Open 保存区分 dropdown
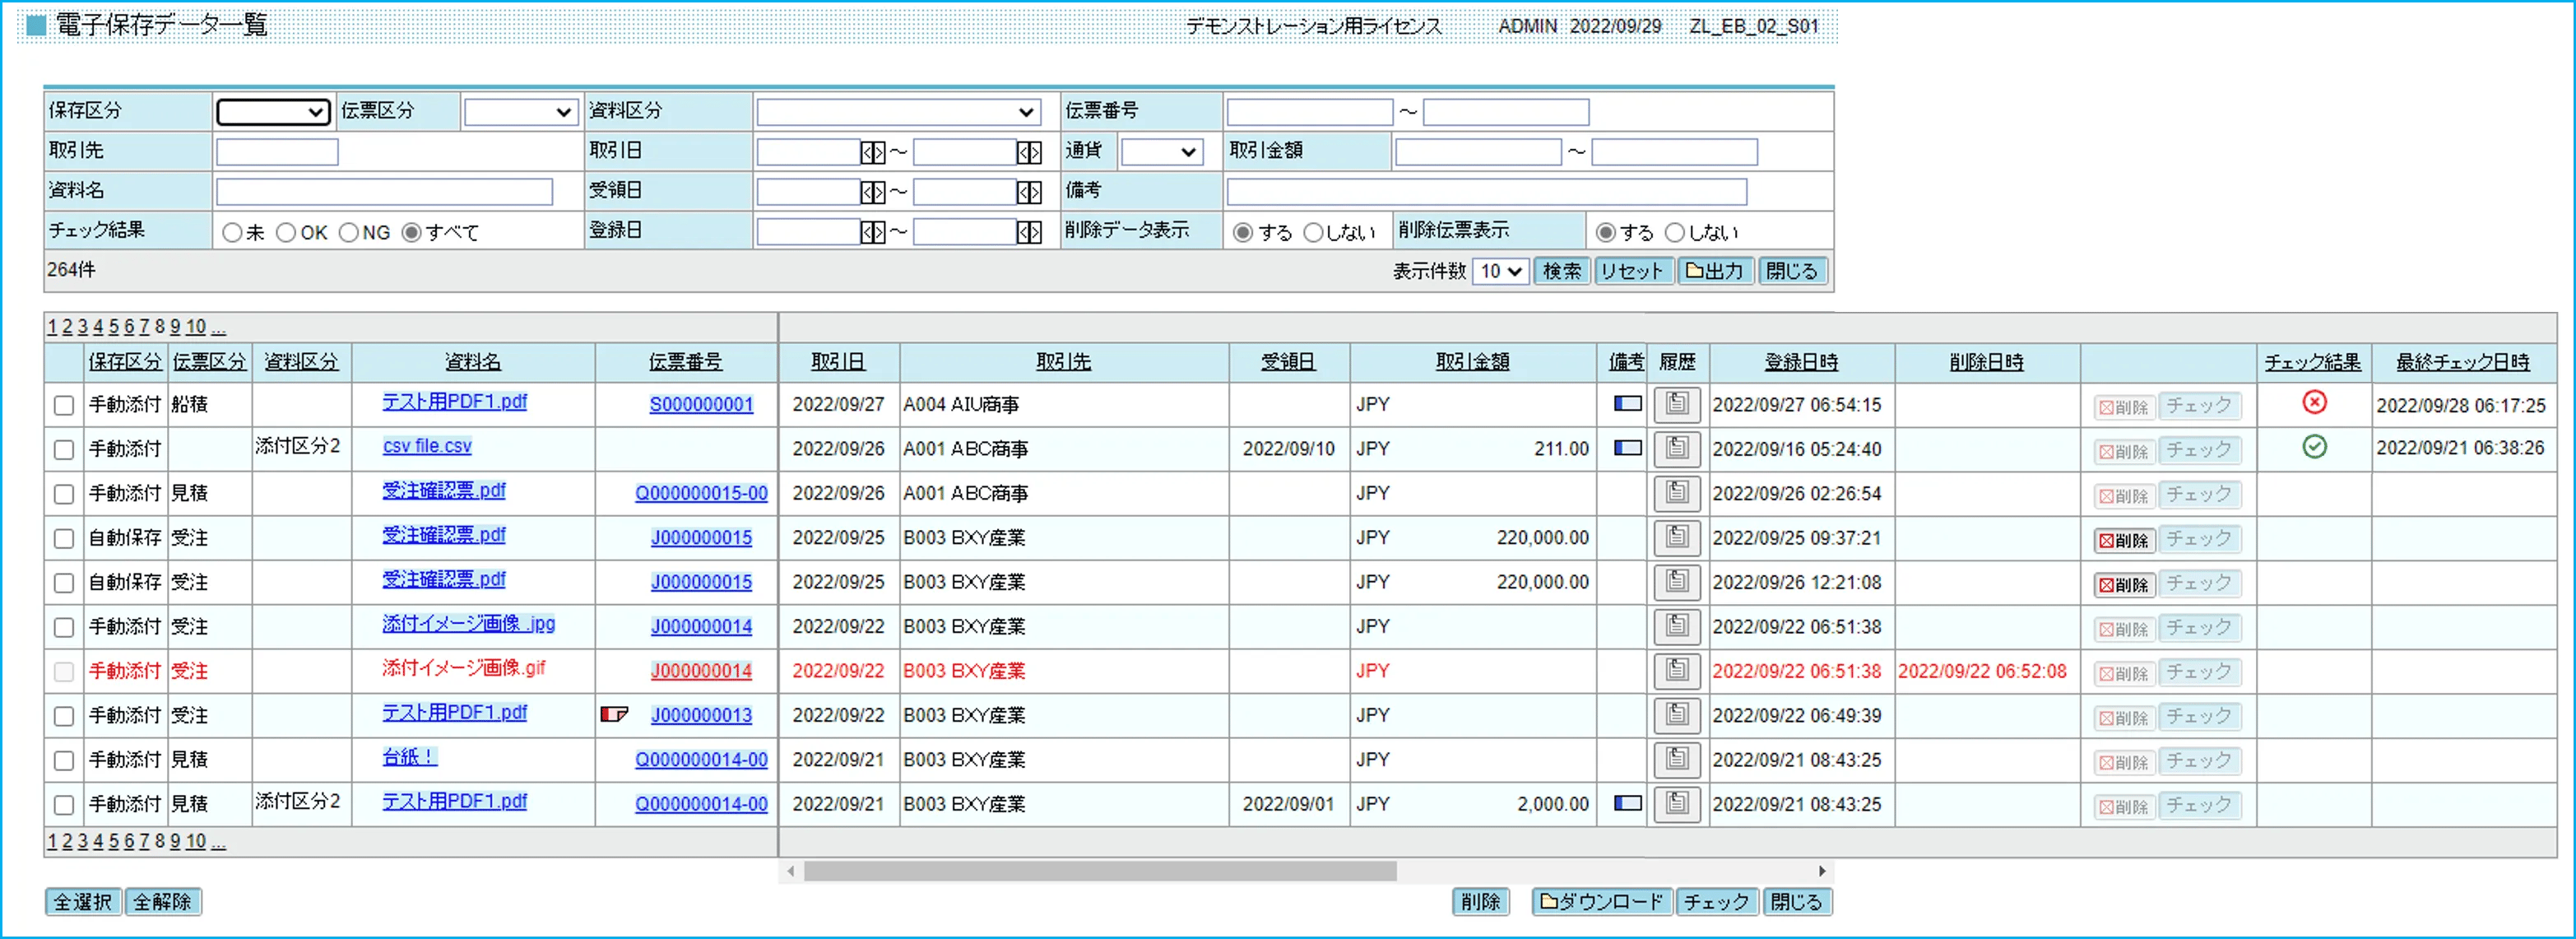This screenshot has width=2576, height=939. 273,112
